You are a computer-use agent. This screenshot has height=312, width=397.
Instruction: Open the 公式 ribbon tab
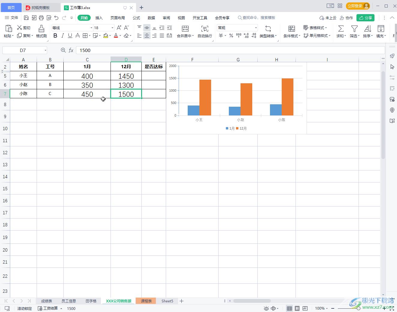(136, 18)
